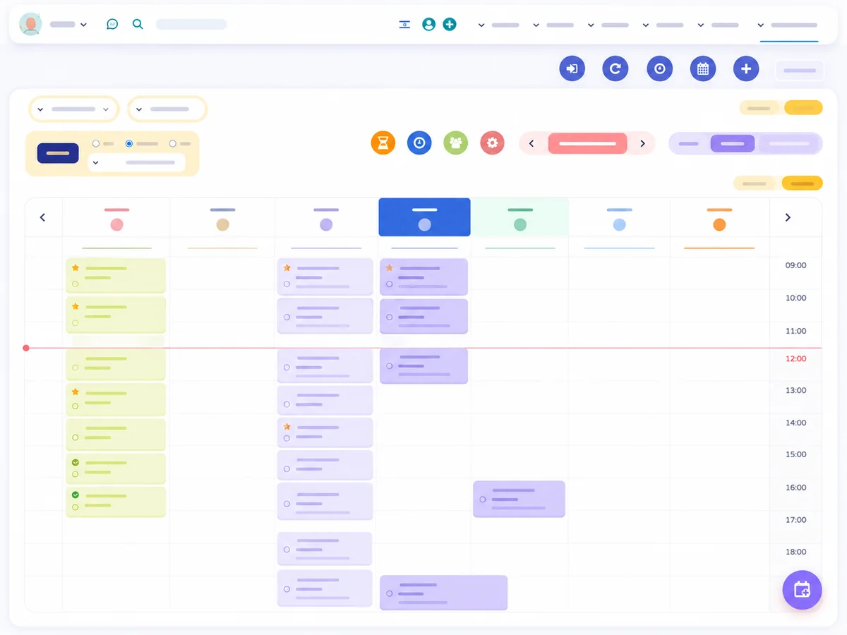
Task: Click the floating purple add-event button
Action: 802,590
